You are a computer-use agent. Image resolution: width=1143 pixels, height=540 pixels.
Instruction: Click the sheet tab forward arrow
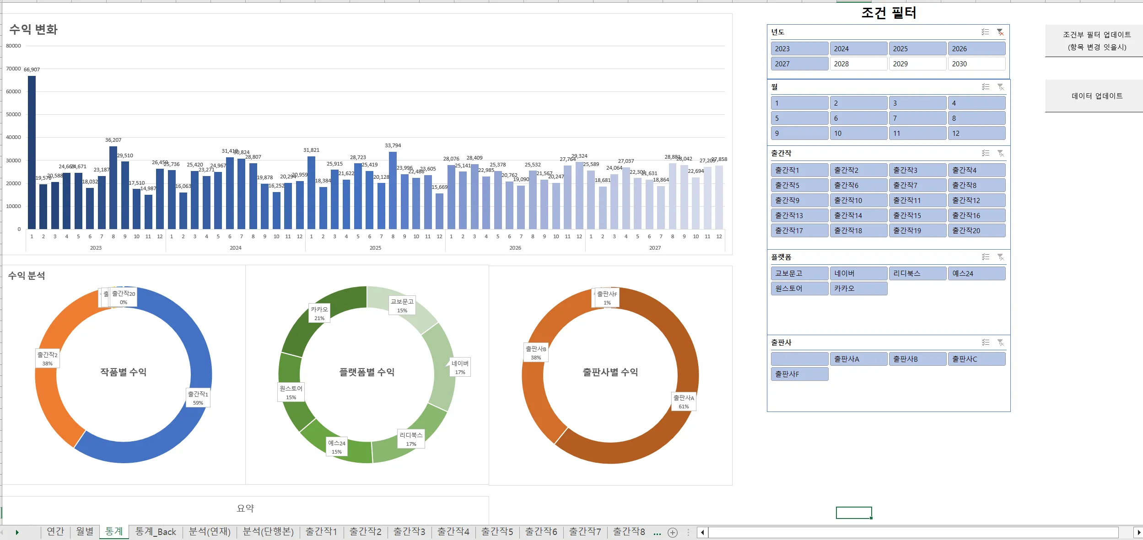point(17,532)
